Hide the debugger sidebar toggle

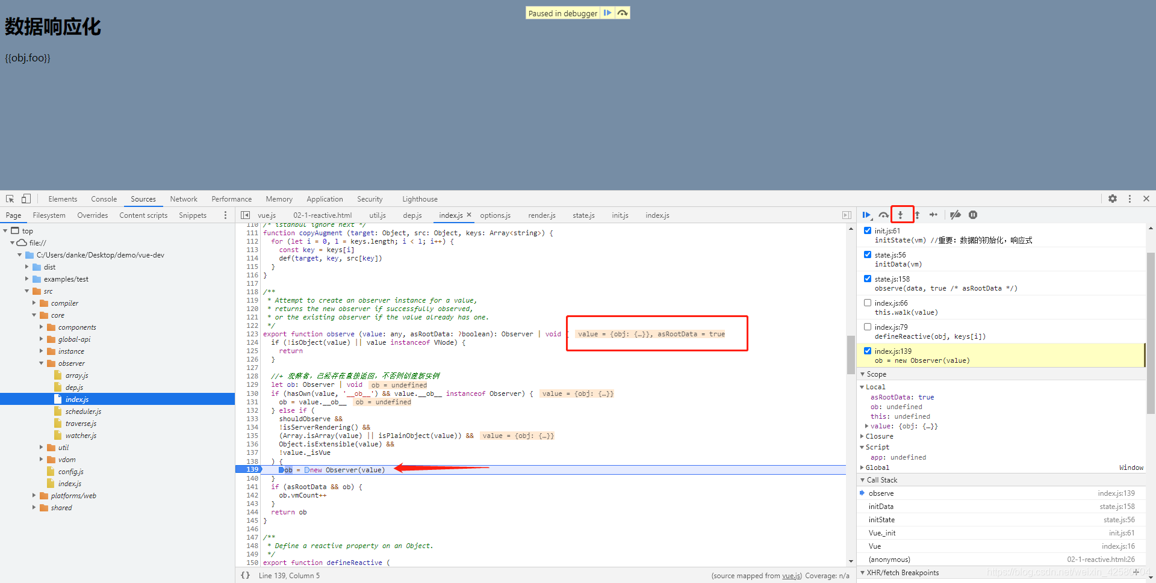tap(847, 215)
